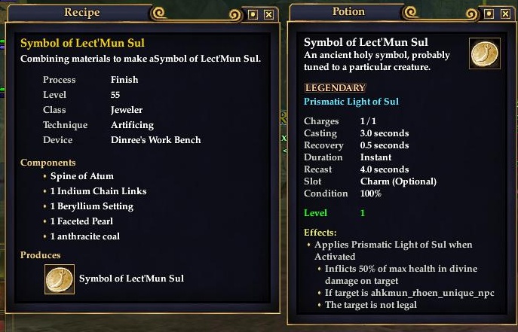Image resolution: width=518 pixels, height=332 pixels.
Task: Select the Recipe window title tab
Action: [81, 12]
